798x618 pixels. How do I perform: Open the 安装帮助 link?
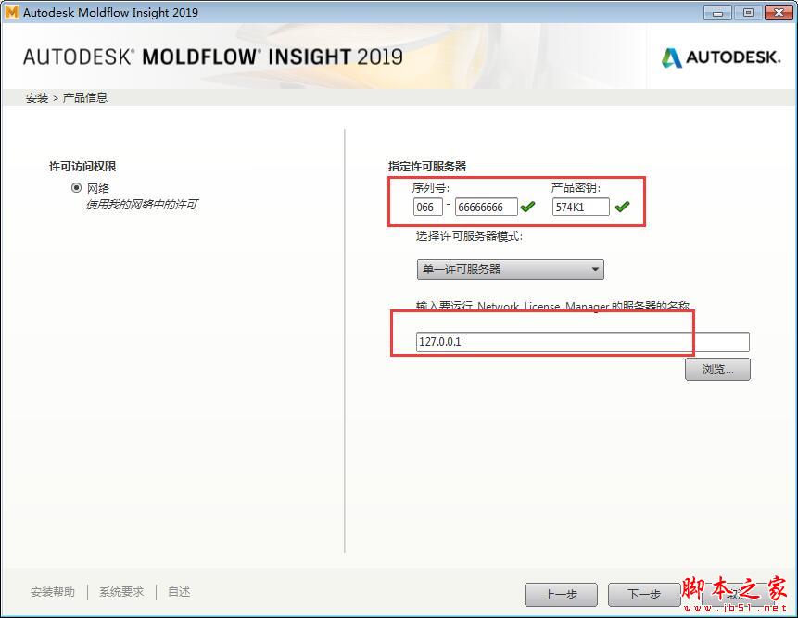point(53,592)
